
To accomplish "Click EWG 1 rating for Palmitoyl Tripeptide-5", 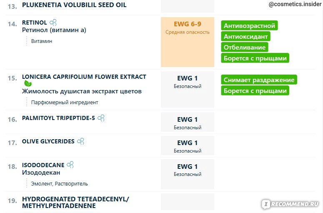I will pyautogui.click(x=188, y=122).
